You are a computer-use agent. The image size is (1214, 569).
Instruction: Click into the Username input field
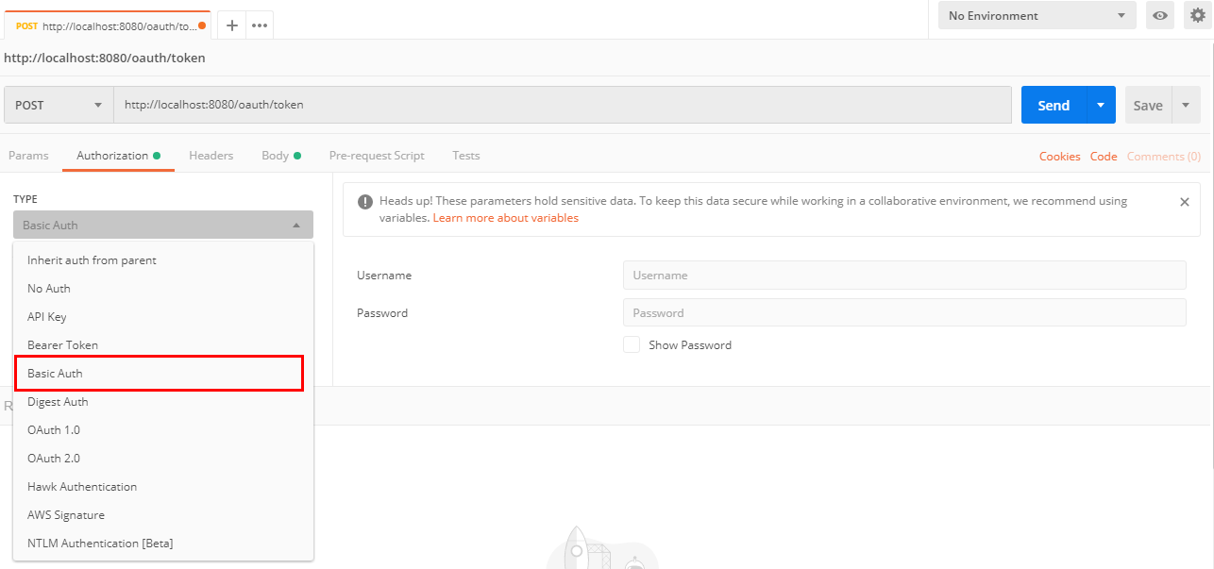click(x=904, y=275)
